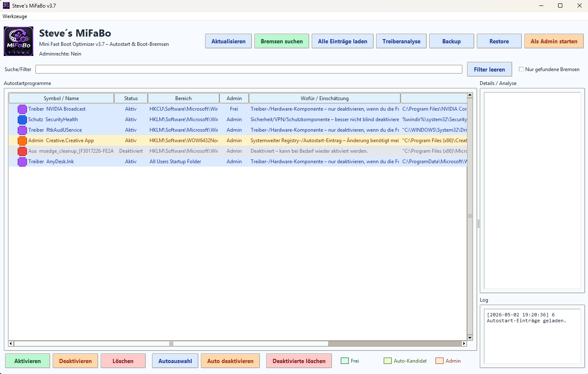Click the vertical scrollbar thumb
588x374 pixels.
pos(470,216)
